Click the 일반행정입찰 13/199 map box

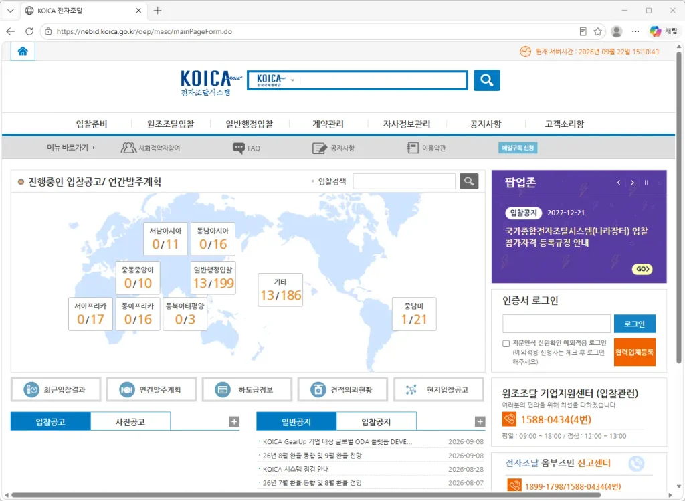(x=213, y=278)
